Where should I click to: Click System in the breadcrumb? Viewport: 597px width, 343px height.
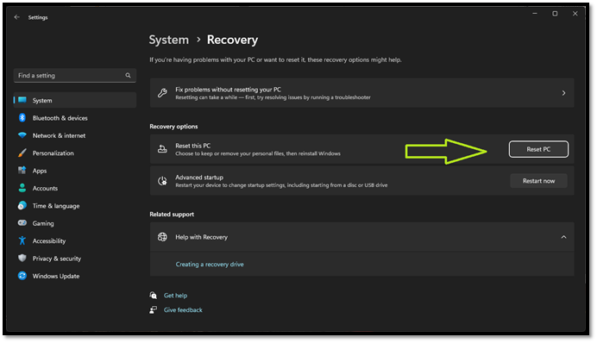coord(169,40)
